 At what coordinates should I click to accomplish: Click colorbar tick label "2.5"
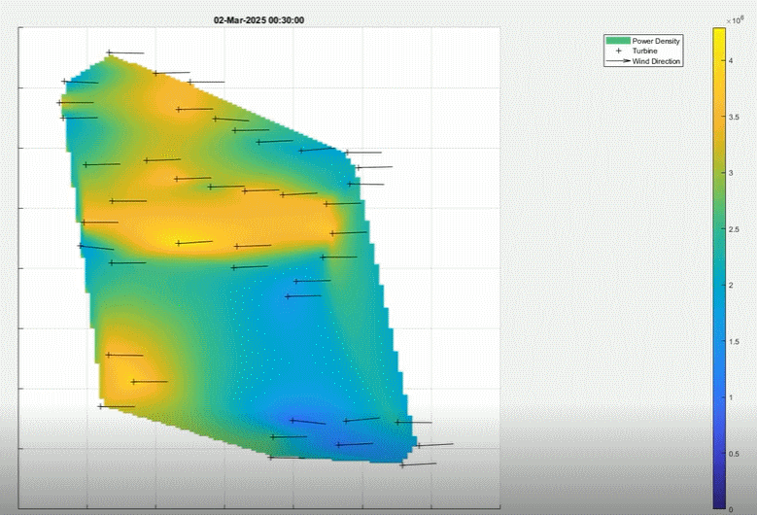pyautogui.click(x=734, y=229)
